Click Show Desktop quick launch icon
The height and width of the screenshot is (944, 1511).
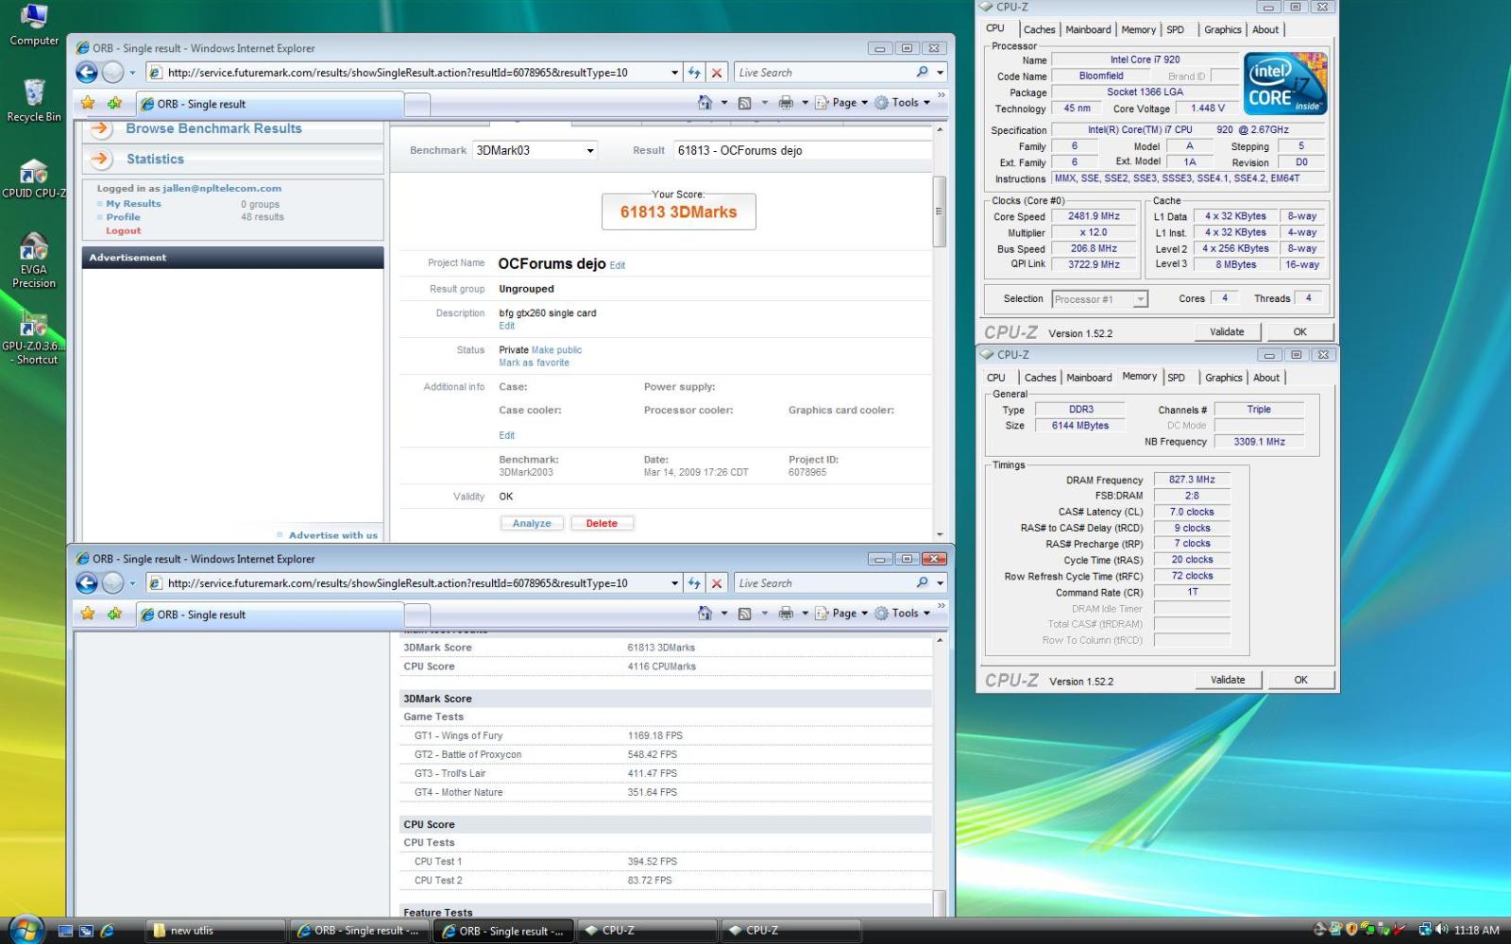click(x=65, y=931)
